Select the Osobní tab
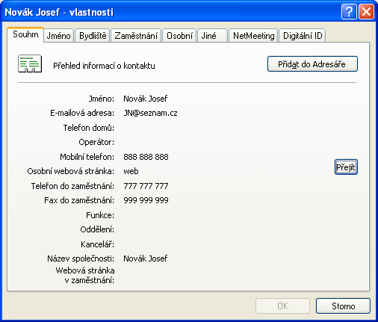Viewport: 378px width, 322px height. [179, 36]
